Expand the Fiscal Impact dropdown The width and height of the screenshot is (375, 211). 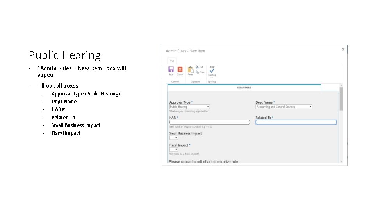click(x=173, y=149)
